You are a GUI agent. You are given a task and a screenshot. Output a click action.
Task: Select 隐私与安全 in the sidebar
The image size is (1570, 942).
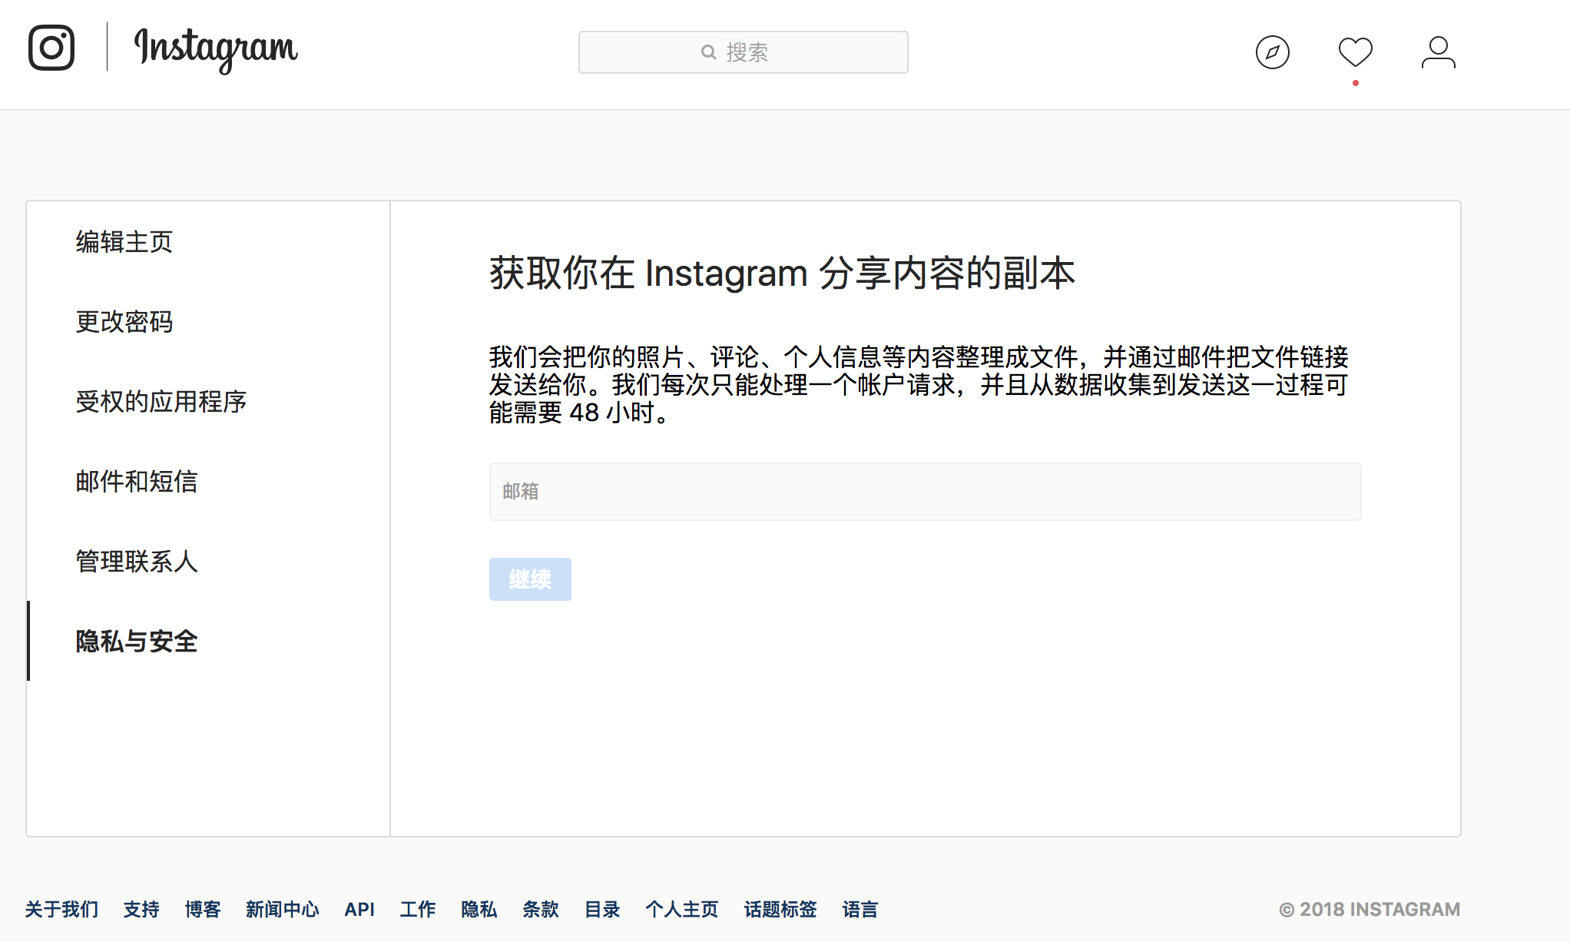tap(137, 642)
